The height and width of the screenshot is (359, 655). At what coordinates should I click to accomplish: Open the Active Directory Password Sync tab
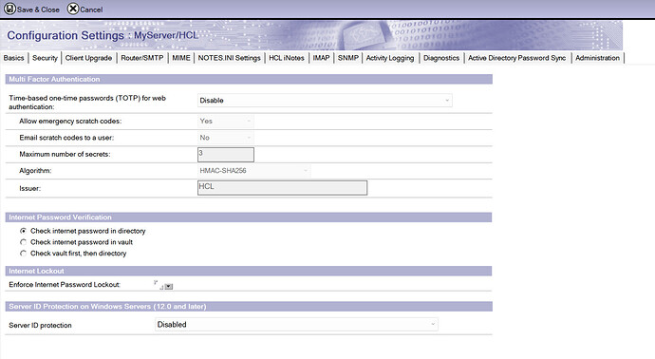516,58
